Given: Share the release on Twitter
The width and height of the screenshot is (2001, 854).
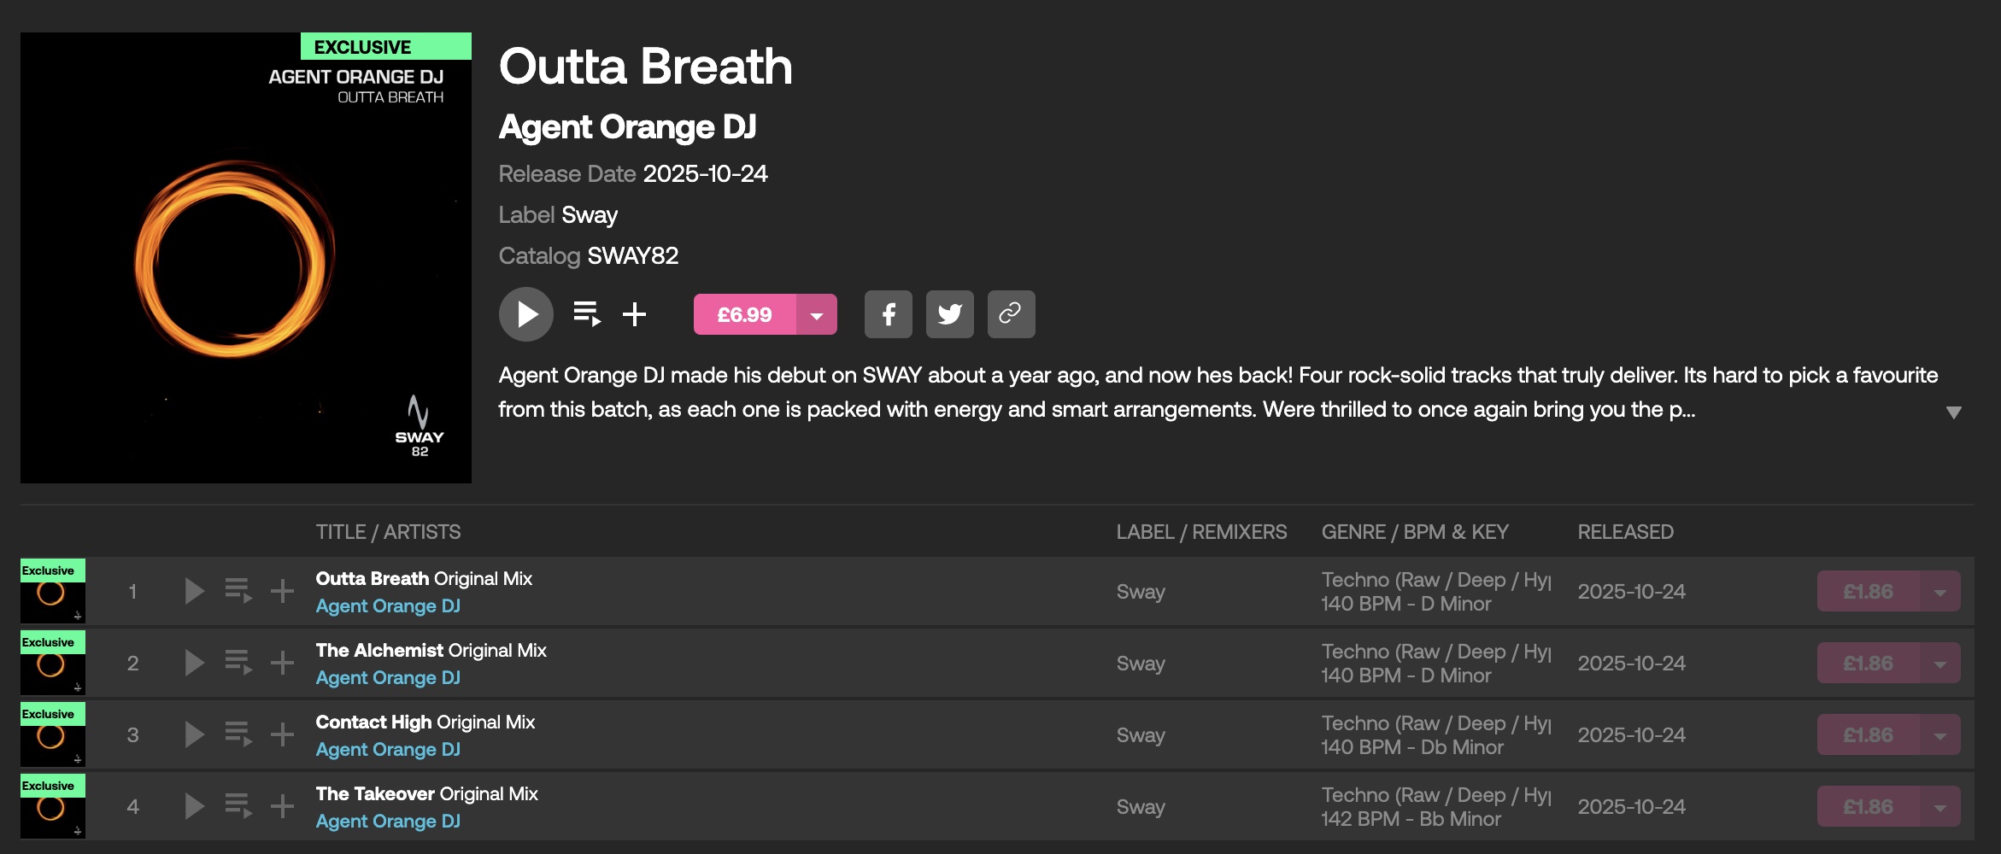Looking at the screenshot, I should [x=949, y=314].
